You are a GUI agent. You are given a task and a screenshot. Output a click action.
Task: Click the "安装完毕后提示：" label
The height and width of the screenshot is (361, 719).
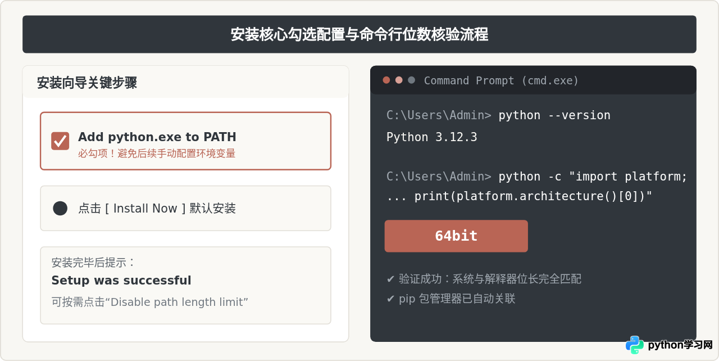click(x=93, y=263)
